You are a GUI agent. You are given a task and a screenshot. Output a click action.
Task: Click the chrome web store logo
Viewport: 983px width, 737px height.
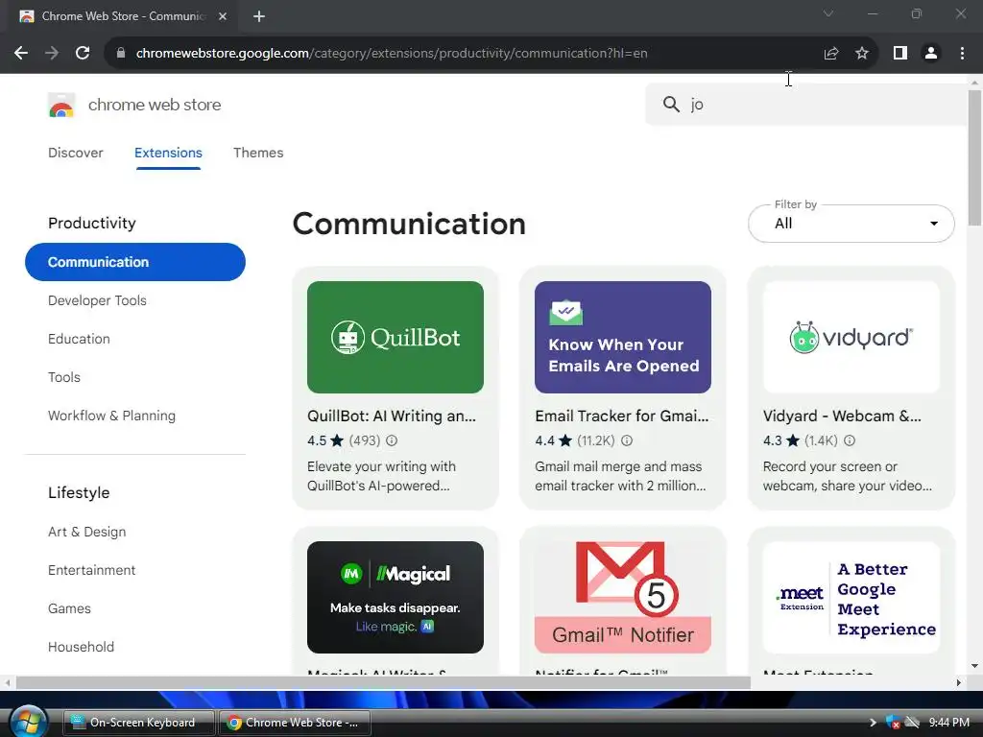61,105
